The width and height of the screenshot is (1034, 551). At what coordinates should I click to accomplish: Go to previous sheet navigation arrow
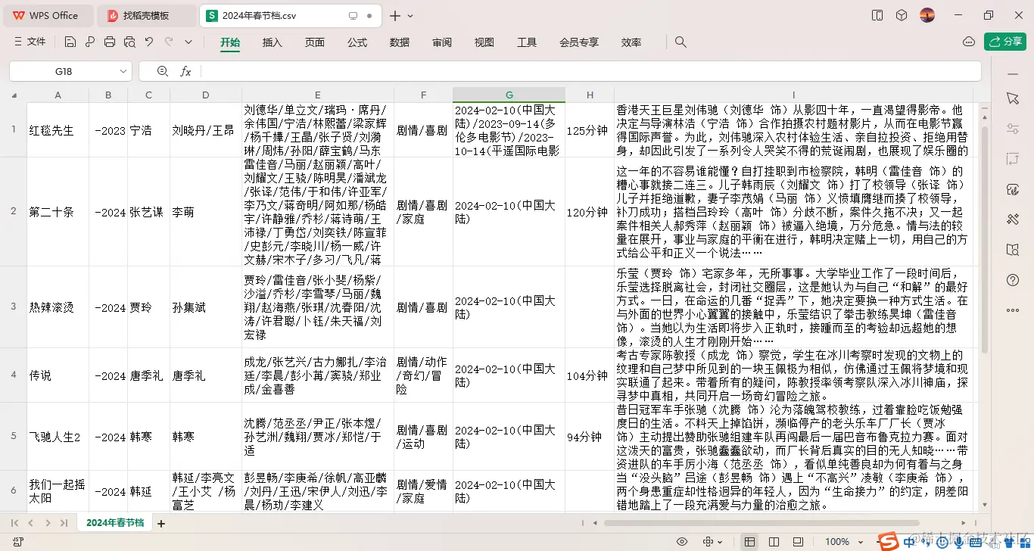coord(31,523)
